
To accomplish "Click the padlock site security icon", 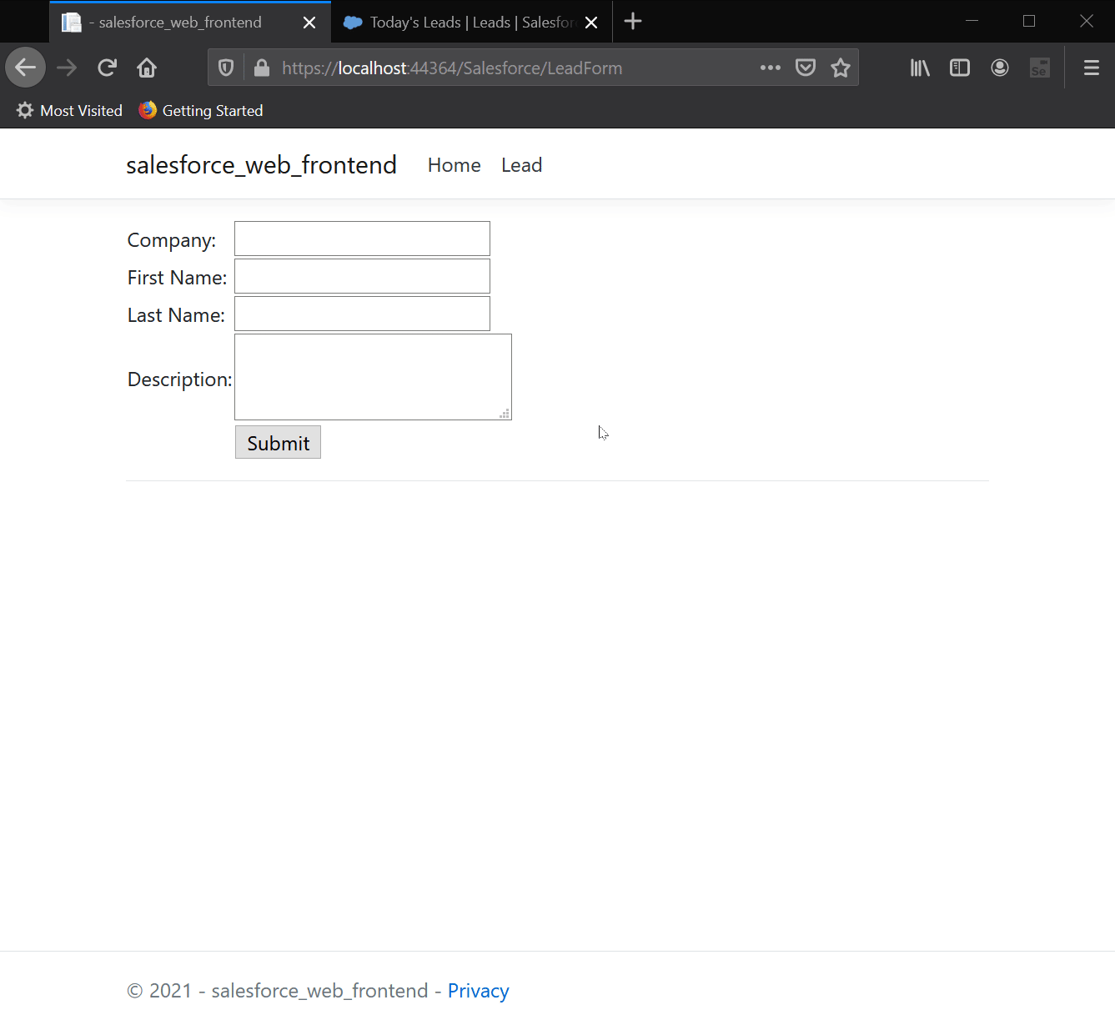I will [x=261, y=68].
